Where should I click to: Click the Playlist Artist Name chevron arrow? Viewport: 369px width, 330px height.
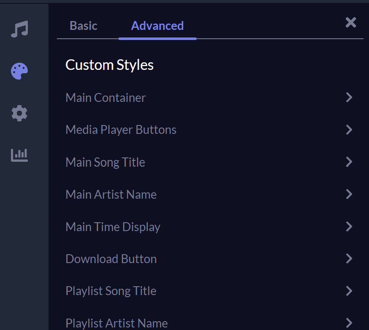(x=349, y=323)
